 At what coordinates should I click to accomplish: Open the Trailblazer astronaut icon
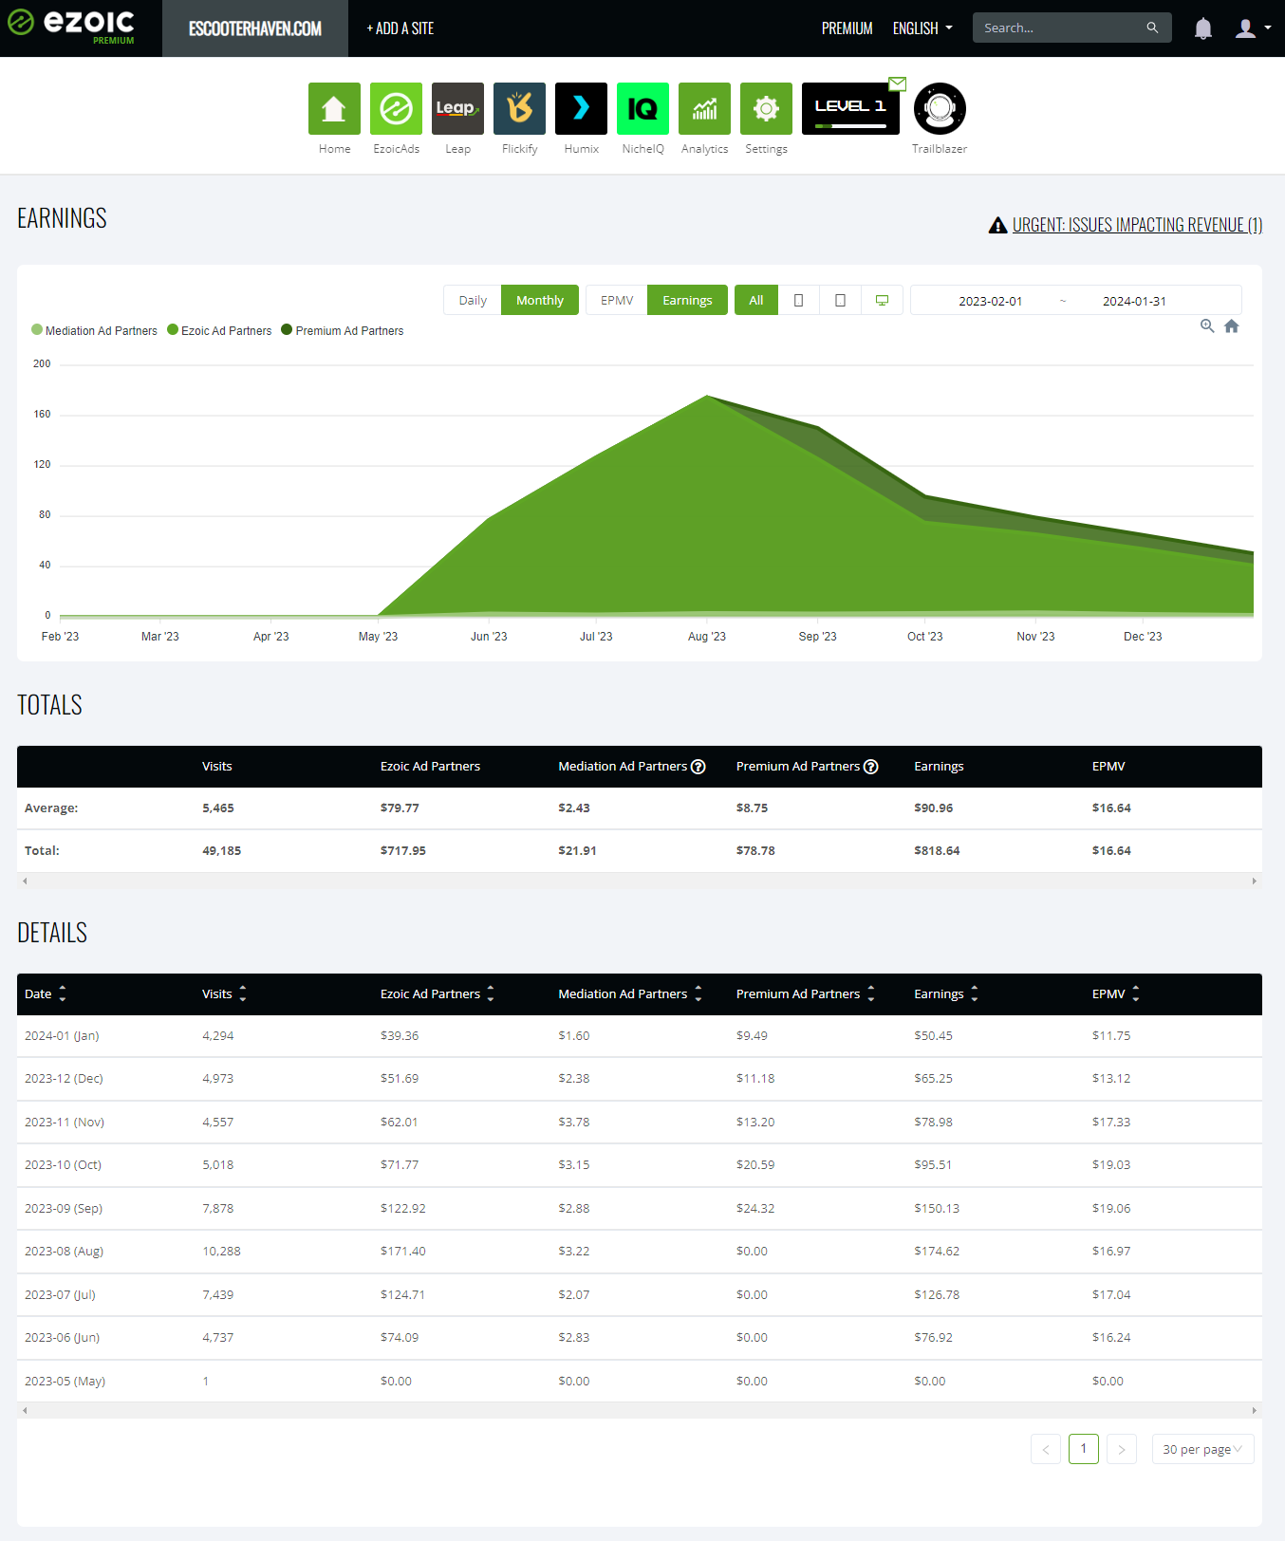point(940,108)
